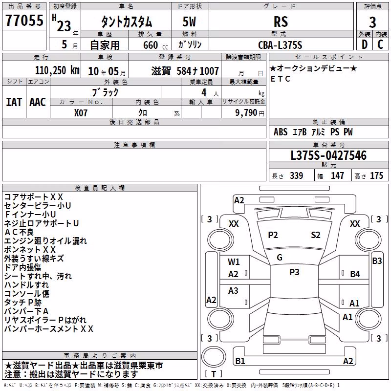Select the interior rating C
This screenshot has height=391, width=391.
(380, 44)
